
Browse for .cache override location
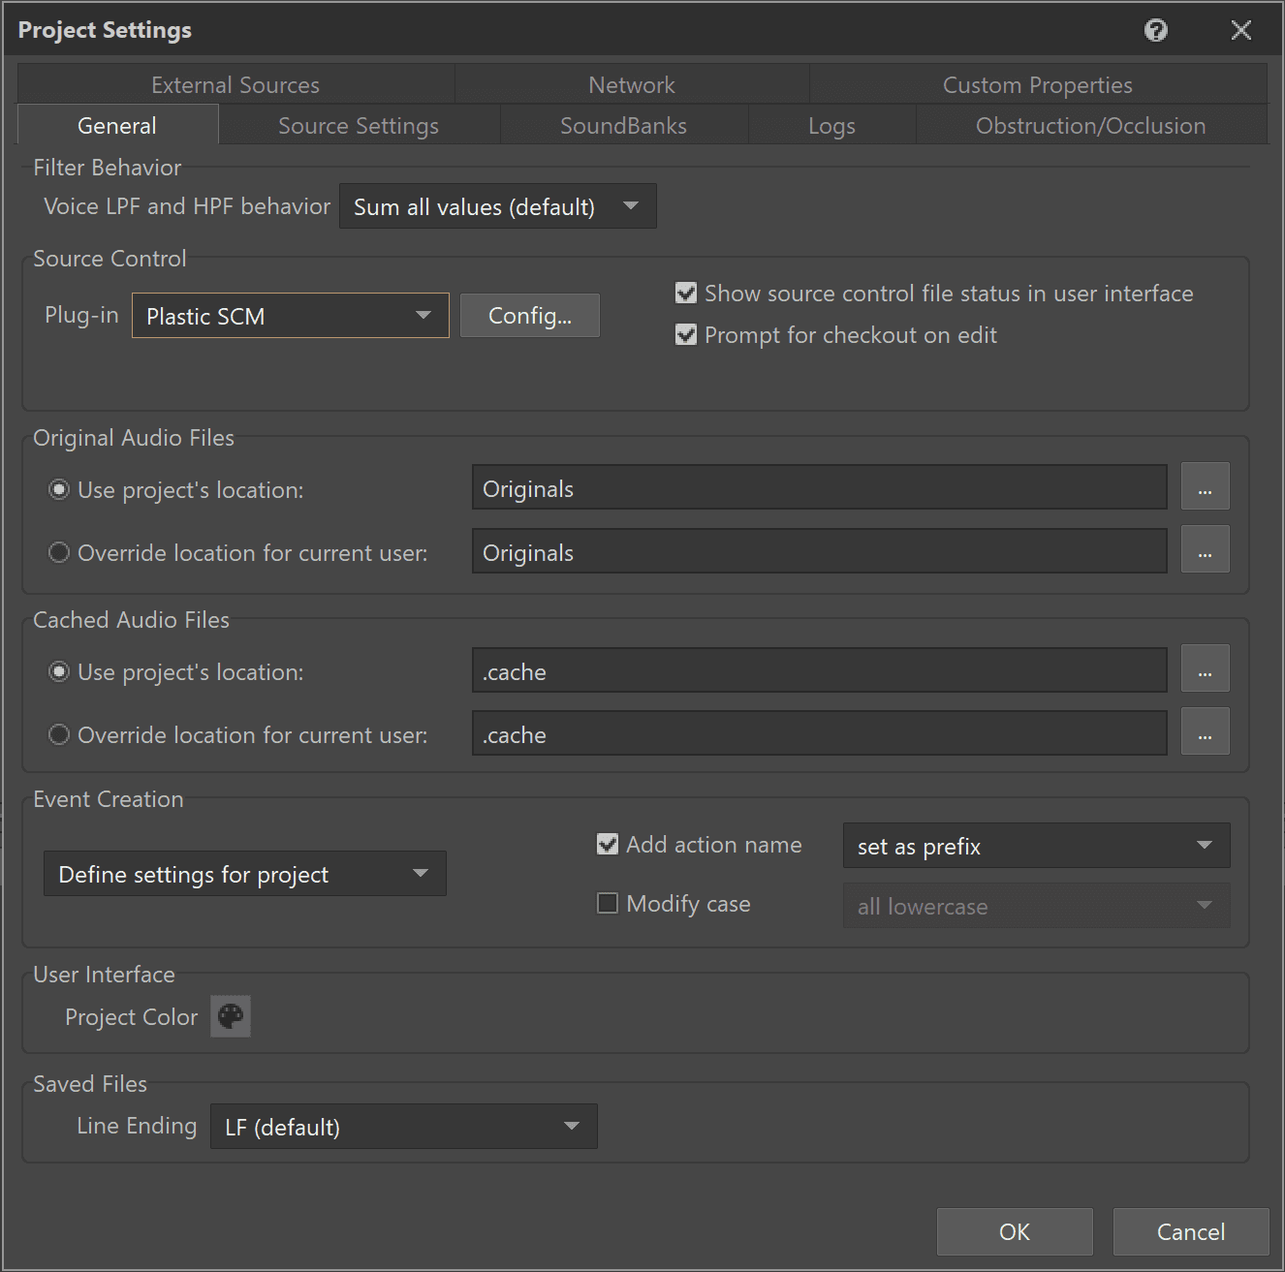[1205, 731]
